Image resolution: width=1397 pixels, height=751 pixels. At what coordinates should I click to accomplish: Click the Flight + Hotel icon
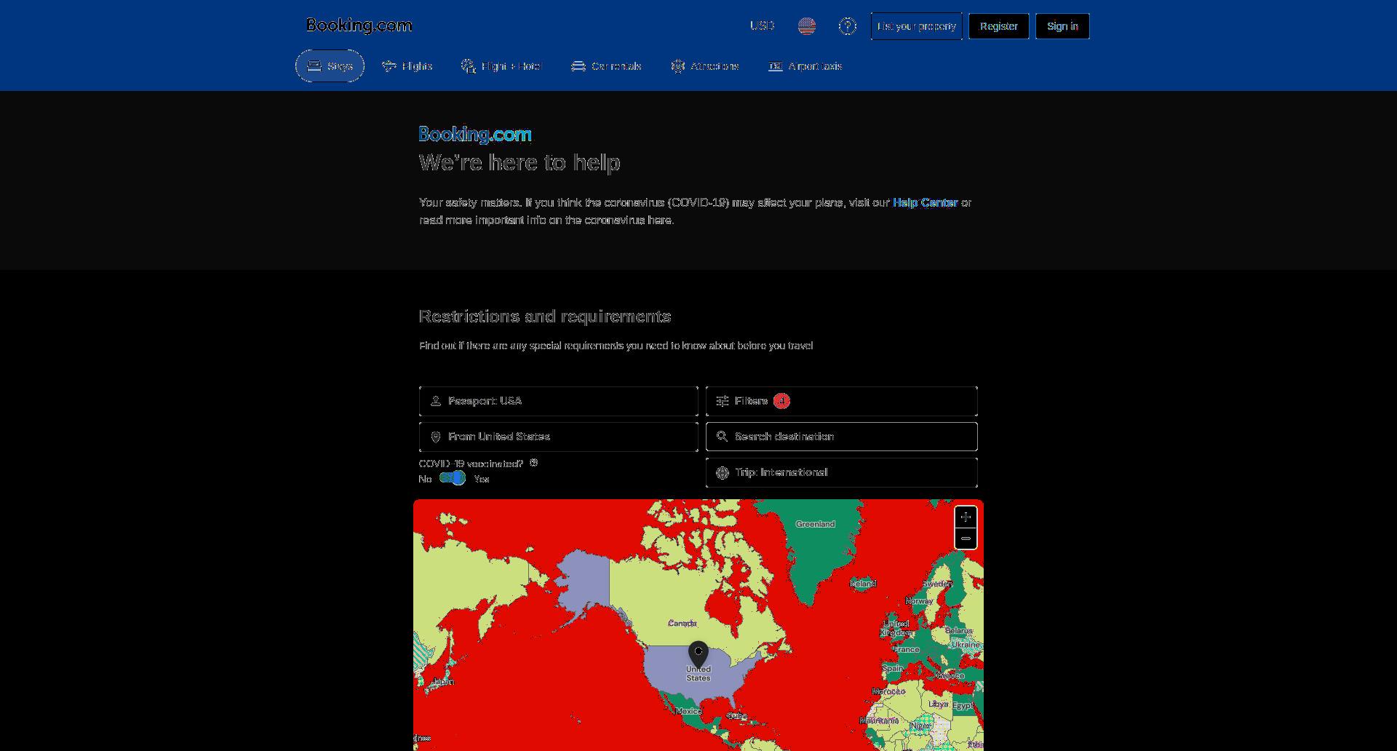point(469,66)
